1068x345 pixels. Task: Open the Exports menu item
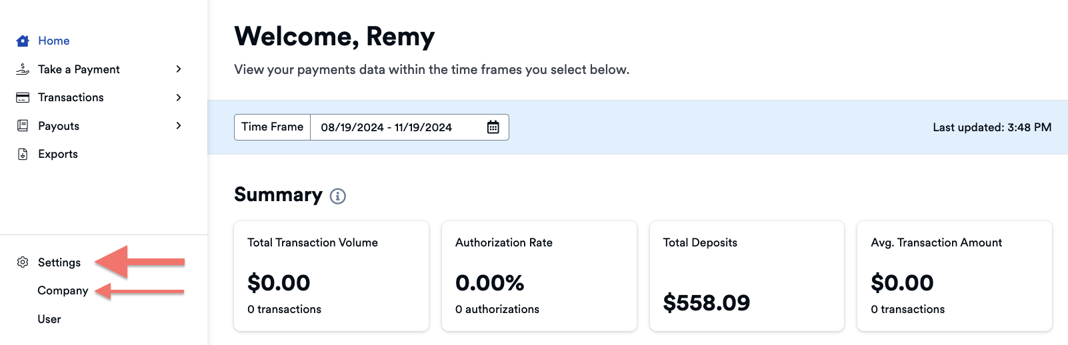tap(58, 155)
